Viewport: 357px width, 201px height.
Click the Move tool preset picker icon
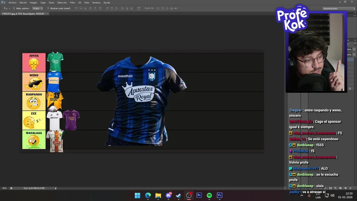[6, 8]
